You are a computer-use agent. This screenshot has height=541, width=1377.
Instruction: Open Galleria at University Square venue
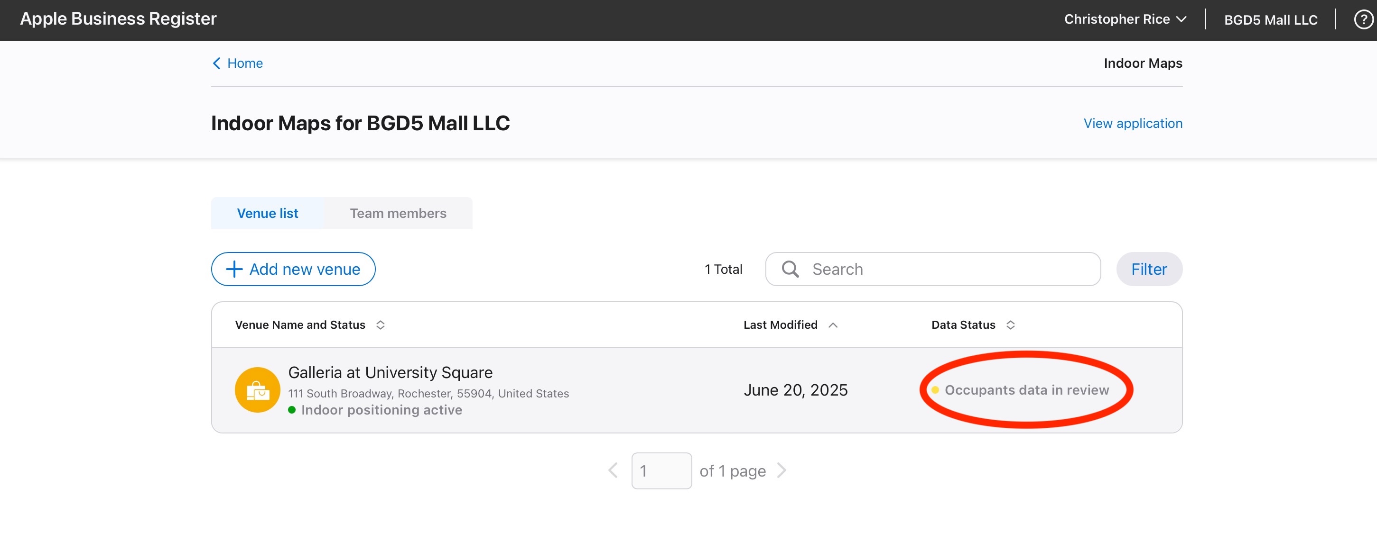click(390, 372)
